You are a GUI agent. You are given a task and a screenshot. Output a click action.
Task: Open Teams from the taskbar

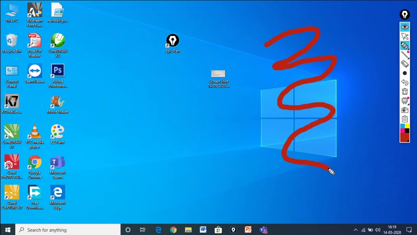pyautogui.click(x=264, y=230)
